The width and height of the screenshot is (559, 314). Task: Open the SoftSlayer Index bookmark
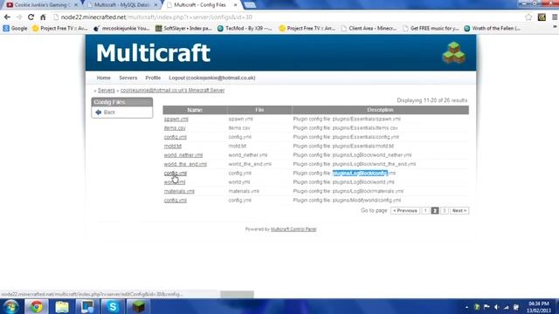pos(184,28)
